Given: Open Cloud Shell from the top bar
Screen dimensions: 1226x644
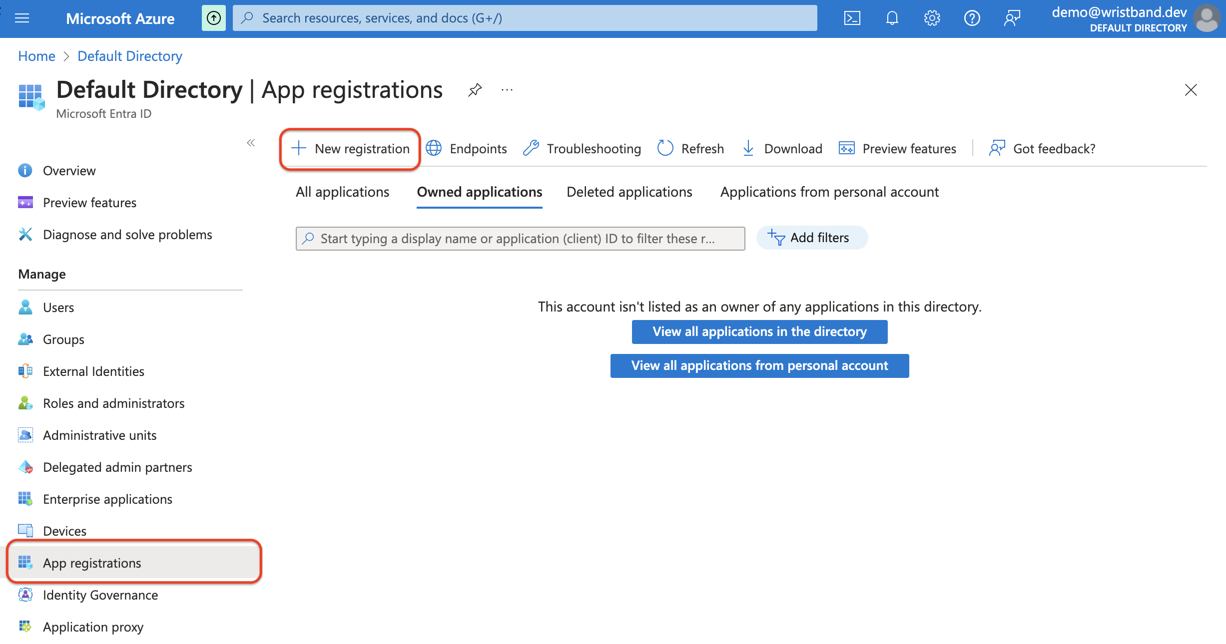Looking at the screenshot, I should pyautogui.click(x=852, y=18).
